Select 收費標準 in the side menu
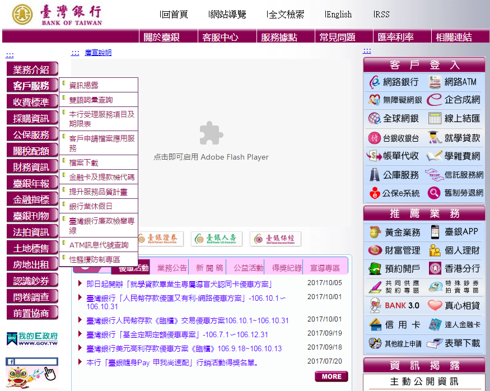The height and width of the screenshot is (391, 490). pyautogui.click(x=32, y=101)
